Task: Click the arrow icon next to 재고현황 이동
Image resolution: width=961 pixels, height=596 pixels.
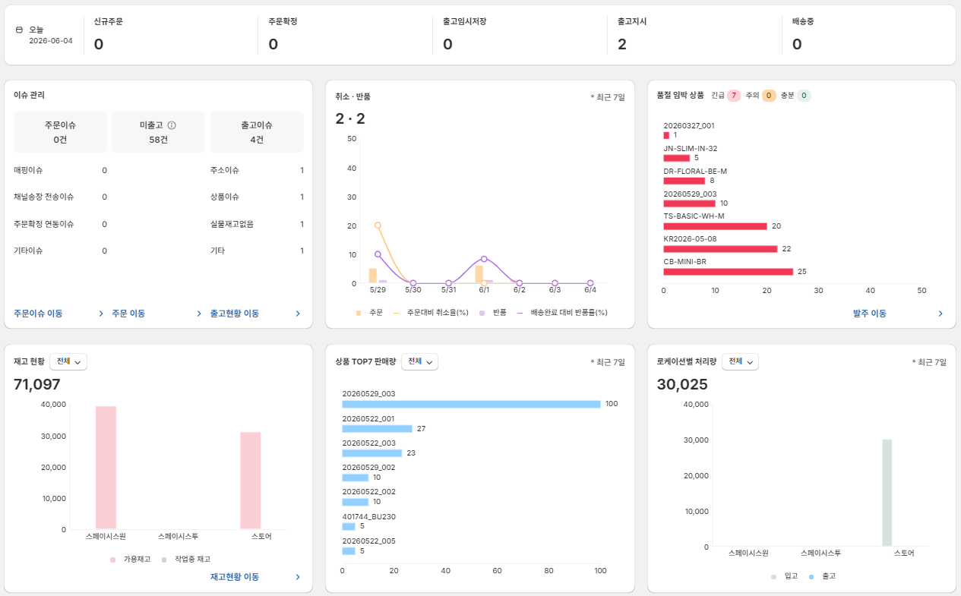Action: pos(298,577)
